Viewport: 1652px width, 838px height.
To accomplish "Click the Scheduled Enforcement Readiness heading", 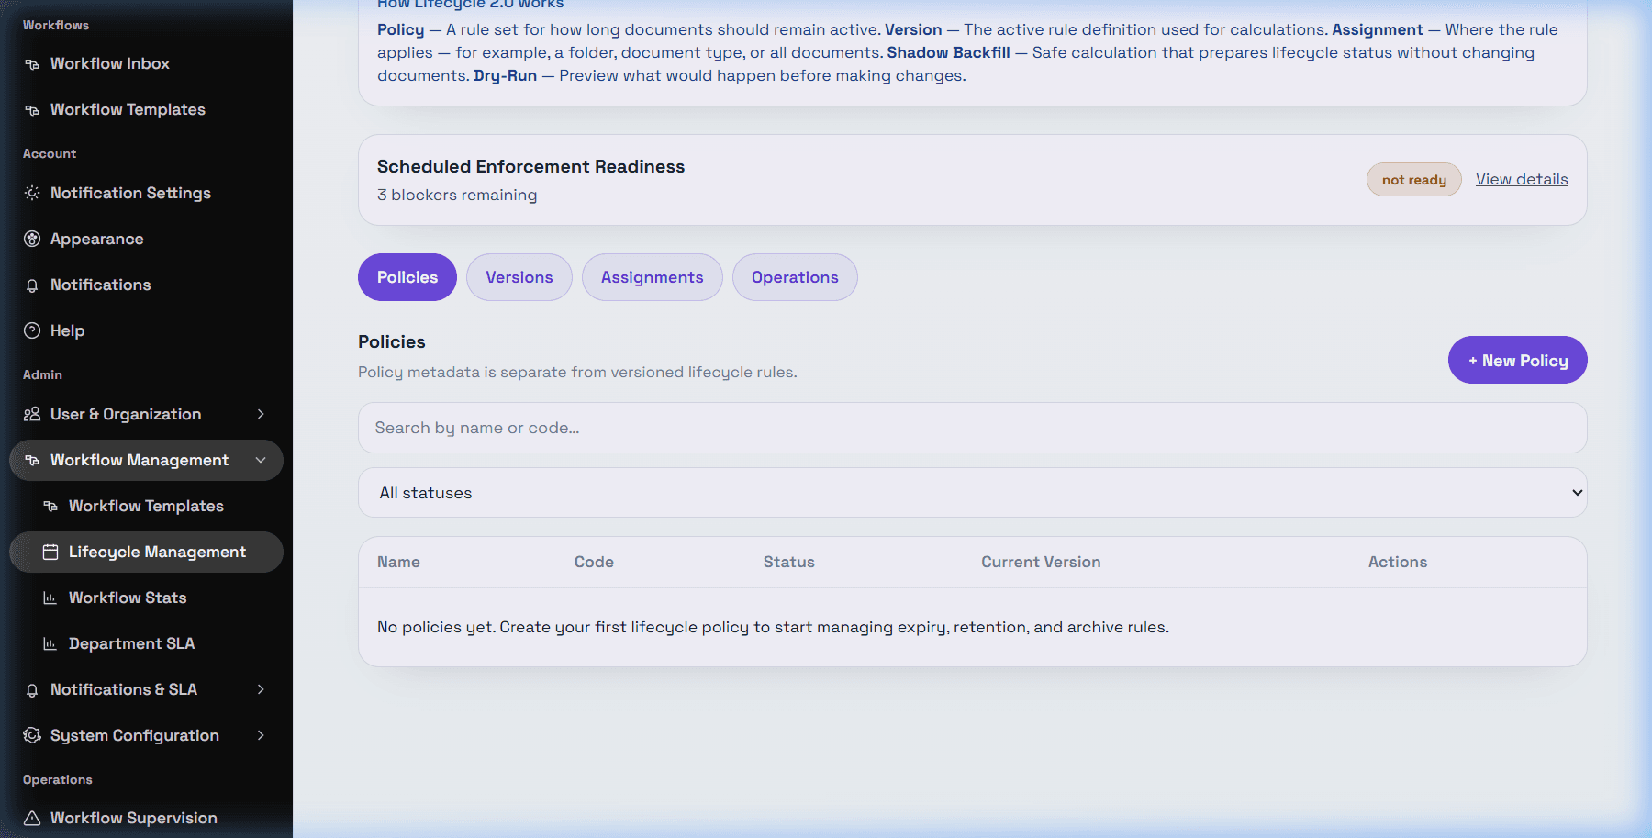I will tap(530, 166).
